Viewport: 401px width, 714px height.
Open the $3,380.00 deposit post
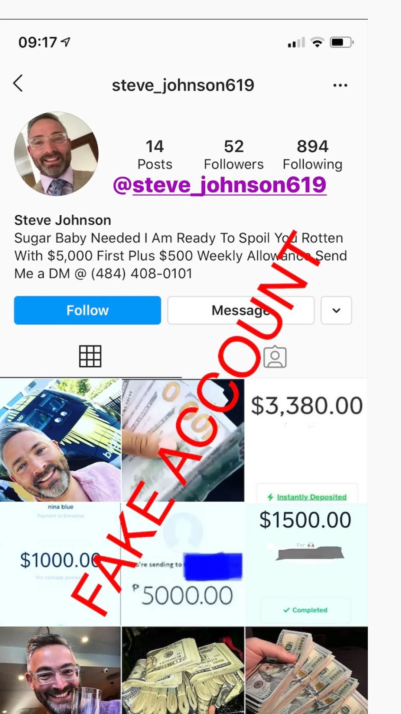point(307,440)
